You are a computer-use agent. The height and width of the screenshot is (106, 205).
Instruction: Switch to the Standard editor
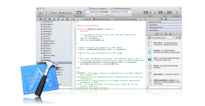pyautogui.click(x=146, y=13)
